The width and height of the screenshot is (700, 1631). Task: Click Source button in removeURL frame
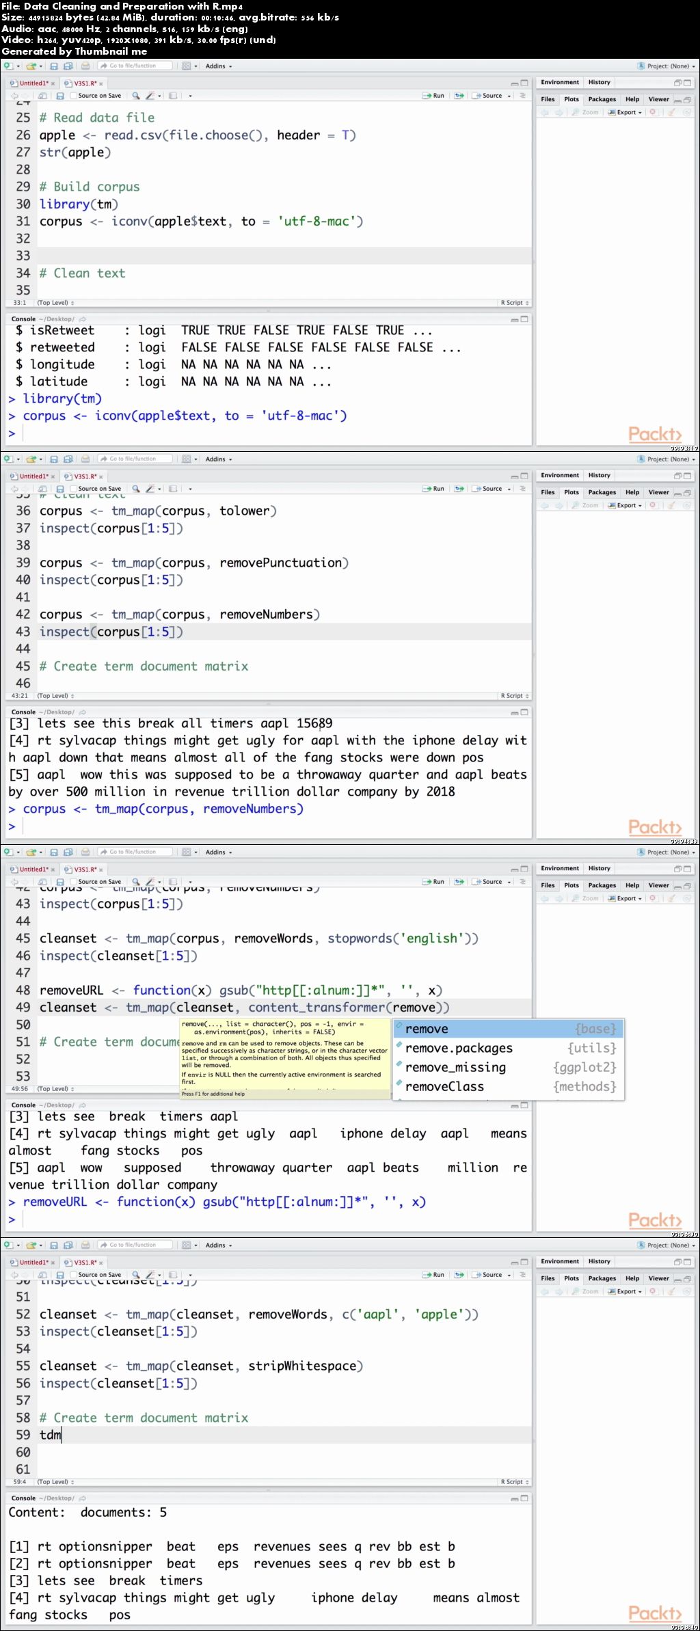[x=488, y=882]
